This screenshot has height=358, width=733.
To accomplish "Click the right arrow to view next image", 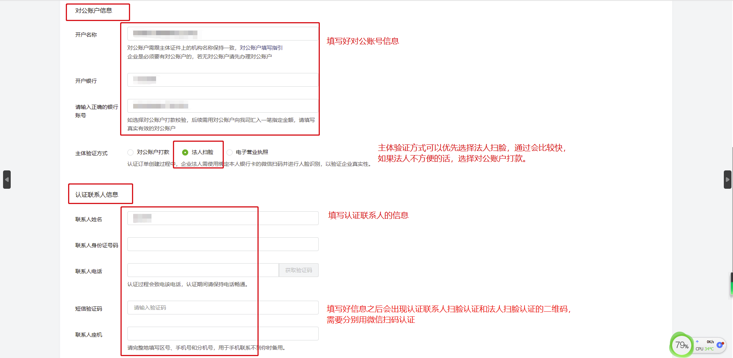I will coord(727,180).
